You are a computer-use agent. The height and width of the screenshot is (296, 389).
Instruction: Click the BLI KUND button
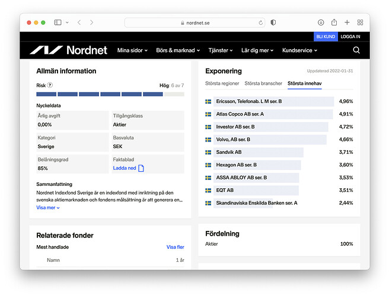point(326,37)
